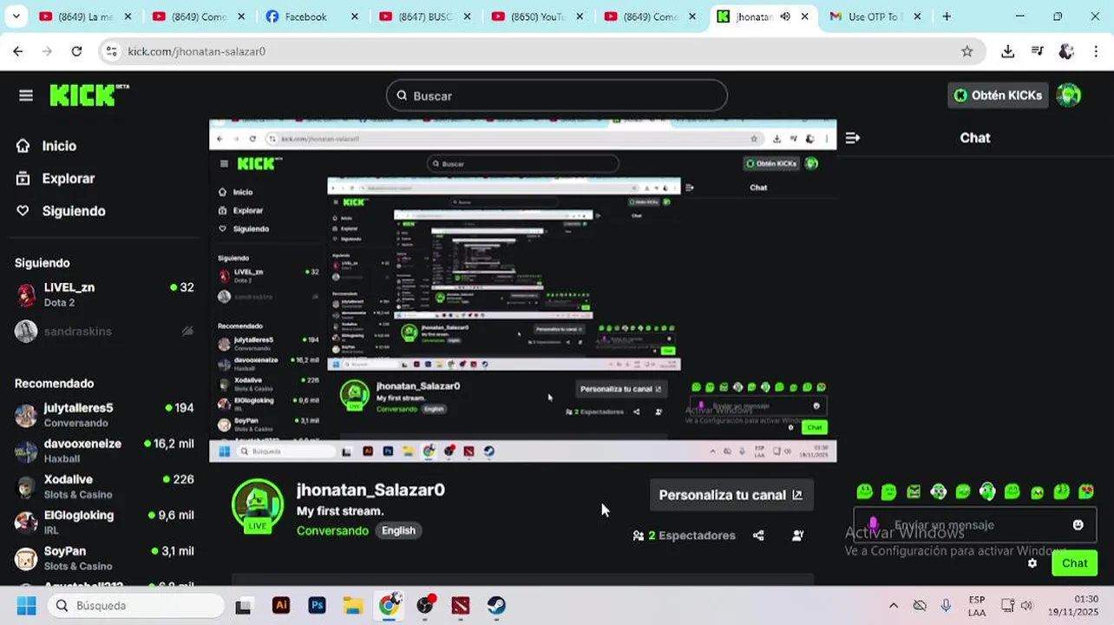The image size is (1114, 625).
Task: Open Siguiendo in the sidebar navigation
Action: tap(73, 211)
